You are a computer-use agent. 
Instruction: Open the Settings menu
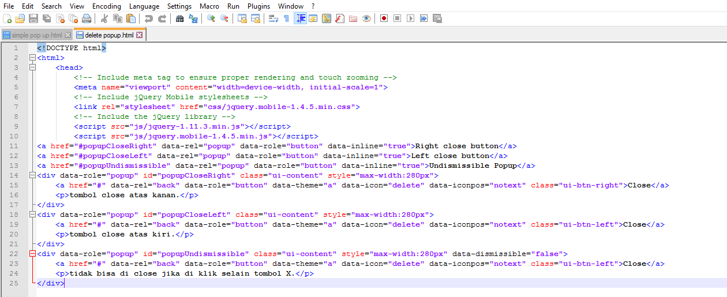(179, 6)
